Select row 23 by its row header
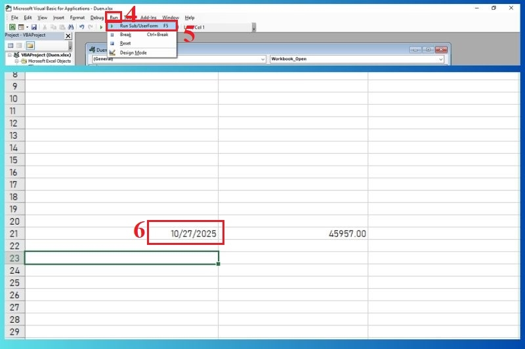Image resolution: width=525 pixels, height=349 pixels. tap(14, 258)
